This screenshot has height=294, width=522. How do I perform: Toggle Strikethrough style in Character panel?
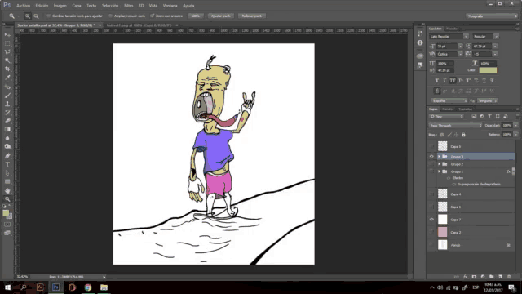(492, 81)
